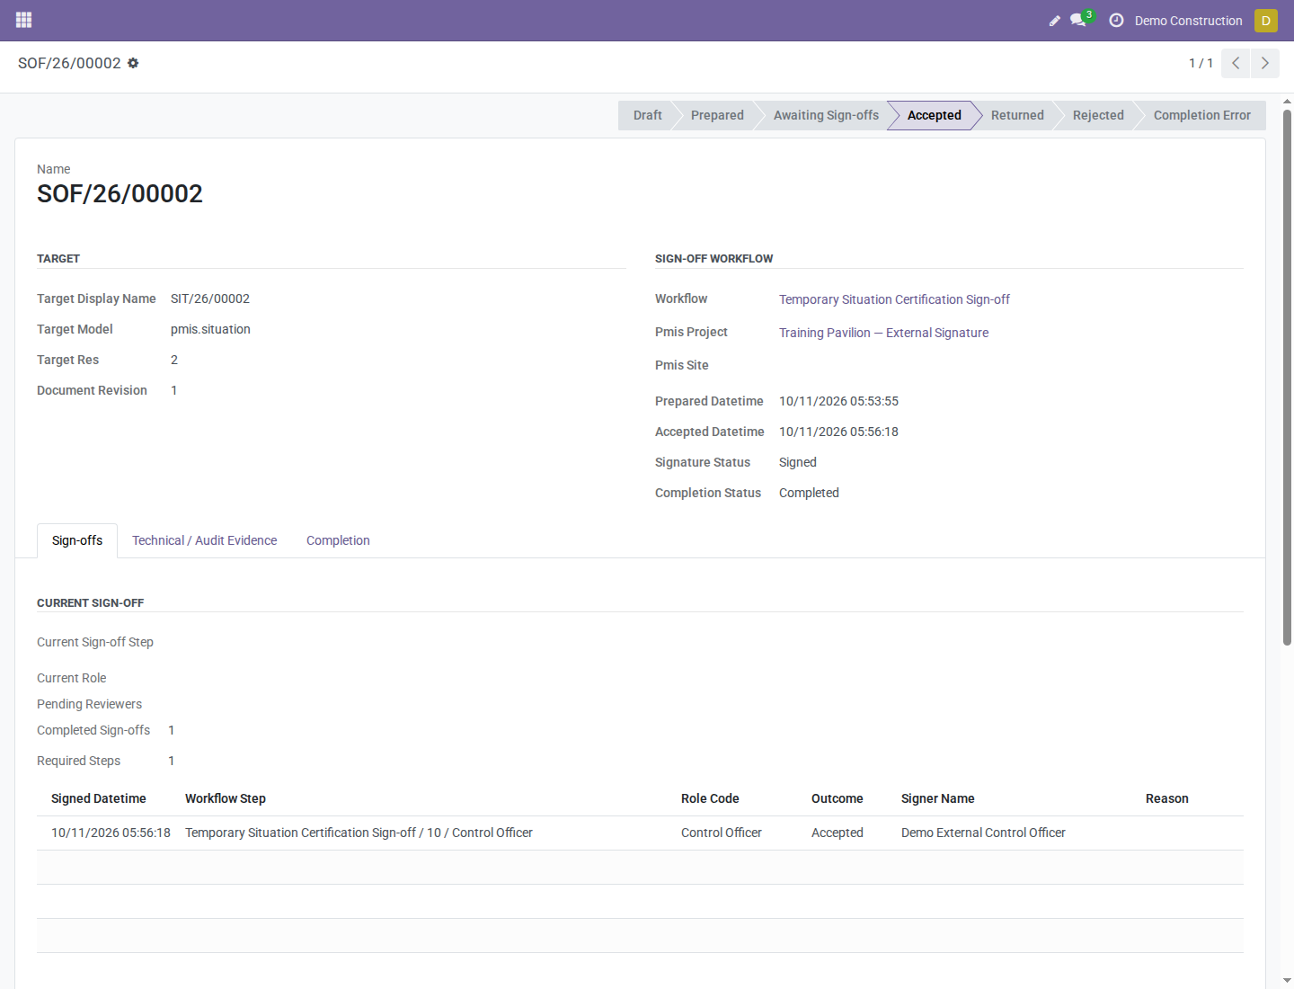Click the Accepted Datetime value in the workflow section
This screenshot has height=989, width=1294.
[x=838, y=432]
